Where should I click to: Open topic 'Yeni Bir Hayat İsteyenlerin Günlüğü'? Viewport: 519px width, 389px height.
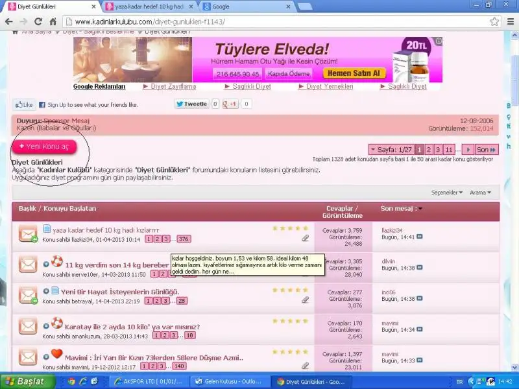click(x=120, y=292)
